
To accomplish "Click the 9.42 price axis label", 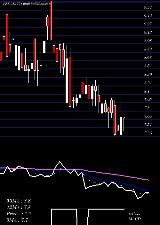I will 148,16.
